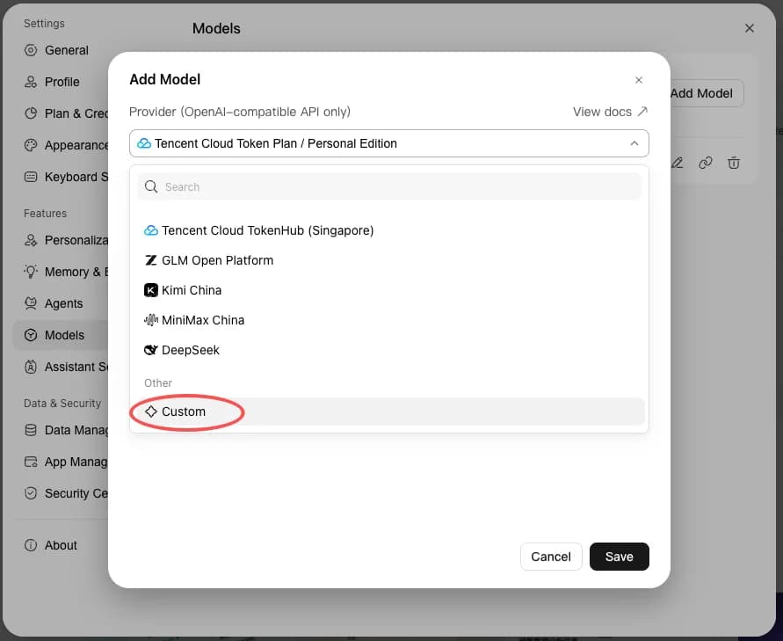Select DeepSeek provider option
The height and width of the screenshot is (641, 783).
coord(388,350)
